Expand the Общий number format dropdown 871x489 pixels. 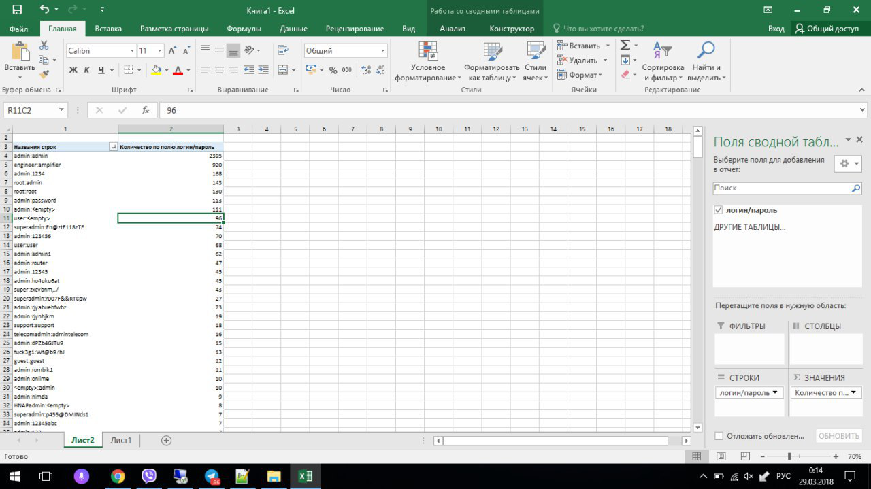[x=382, y=51]
